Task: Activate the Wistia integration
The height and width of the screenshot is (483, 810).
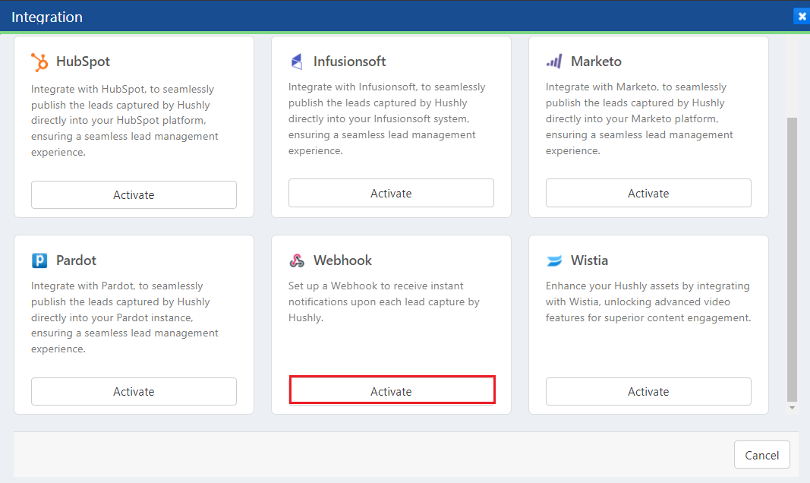Action: (x=648, y=392)
